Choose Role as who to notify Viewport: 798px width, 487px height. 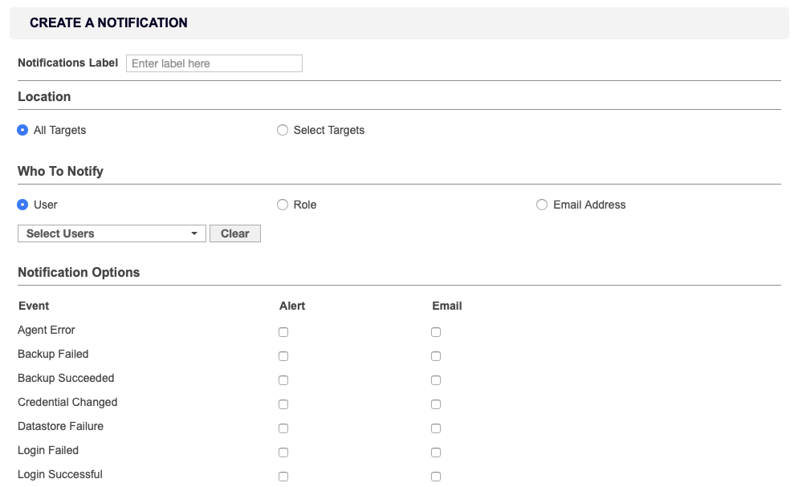[x=283, y=205]
